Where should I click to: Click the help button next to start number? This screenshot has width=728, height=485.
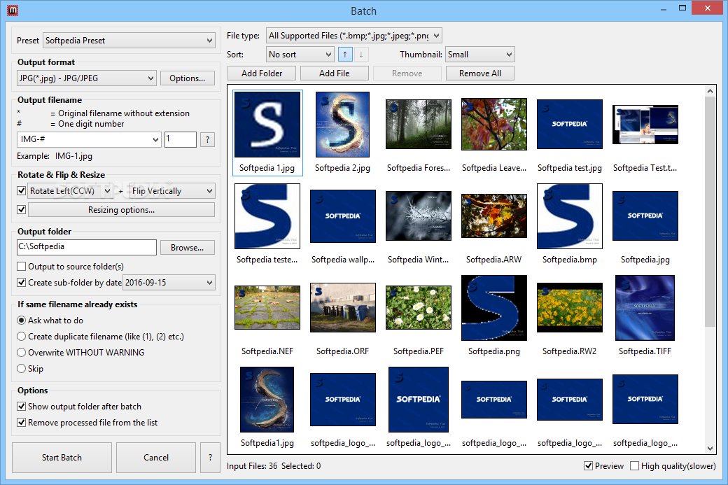pos(207,139)
